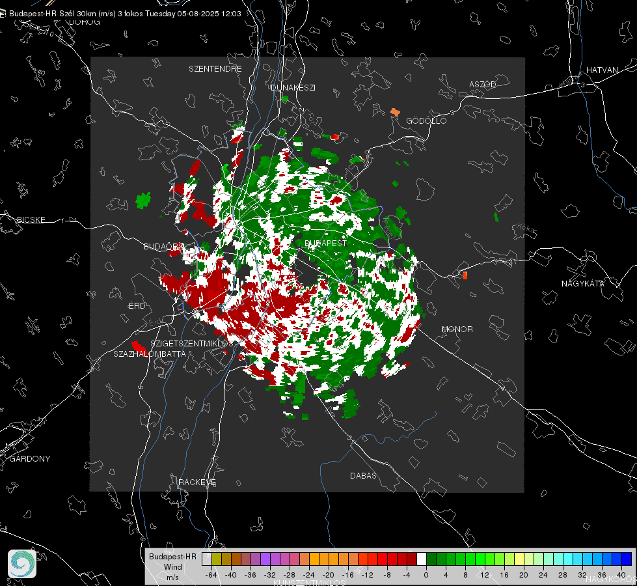Click the 40 value on the legend scale
Screen dimensions: 637x586
pos(621,575)
